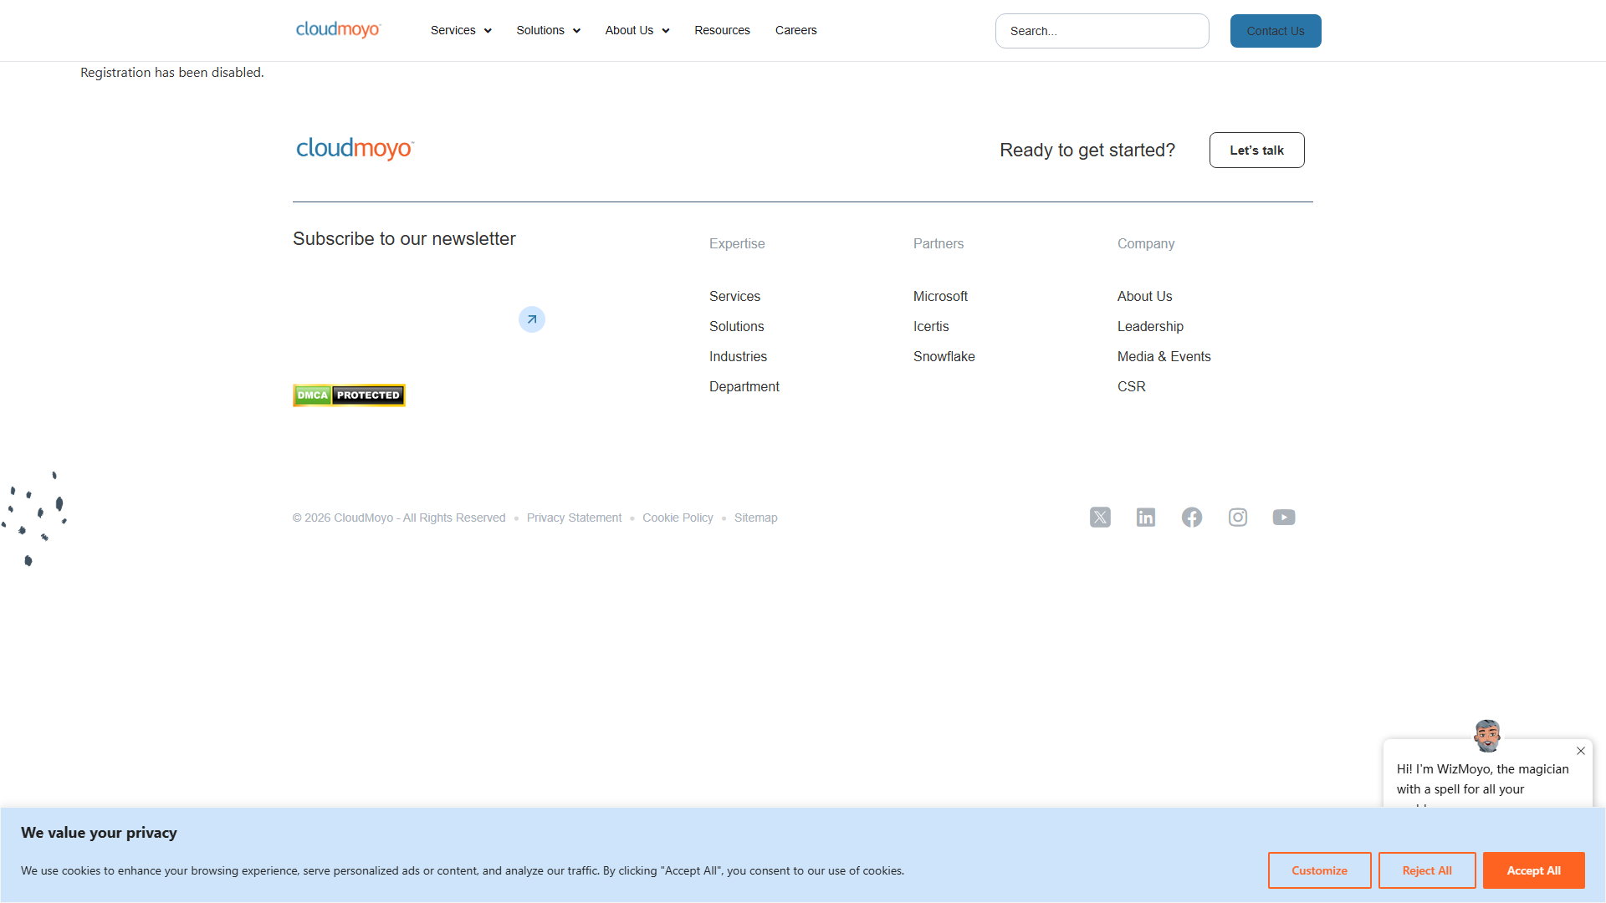Click the CloudMoyo logo in header
The image size is (1606, 903).
338,30
